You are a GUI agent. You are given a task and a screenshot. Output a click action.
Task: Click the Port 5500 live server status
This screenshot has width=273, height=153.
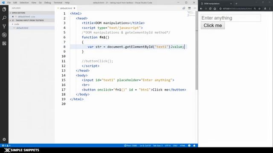(131, 145)
